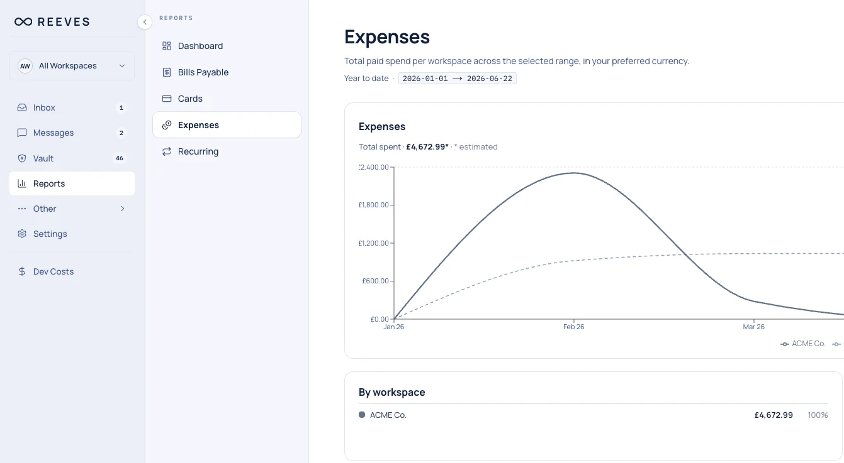The width and height of the screenshot is (844, 463).
Task: Click the £1,200.00 y-axis label
Action: (374, 243)
